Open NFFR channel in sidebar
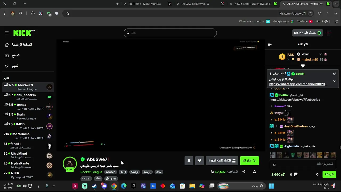The height and width of the screenshot is (192, 341). 28,175
